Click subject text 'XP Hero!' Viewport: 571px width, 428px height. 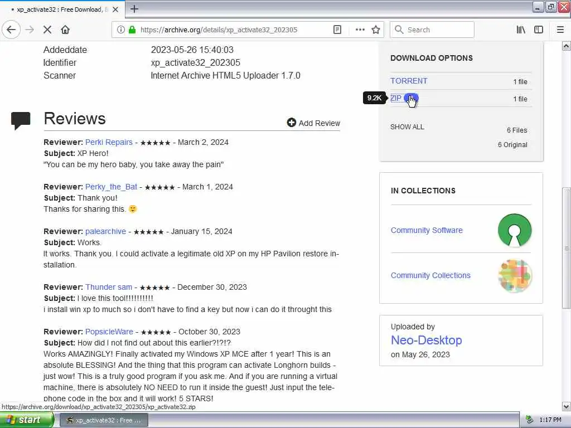(x=93, y=154)
